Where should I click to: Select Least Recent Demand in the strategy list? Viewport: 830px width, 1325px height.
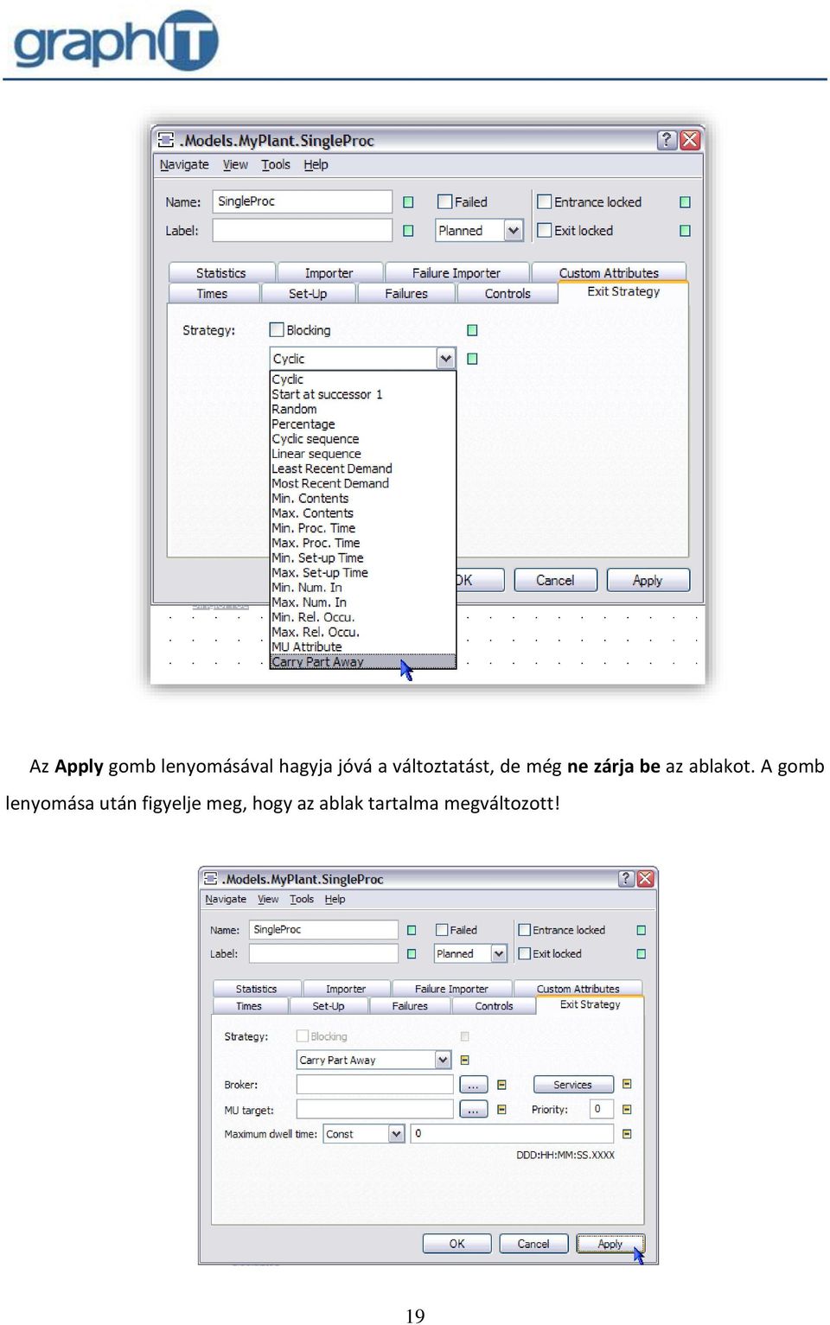tap(363, 468)
